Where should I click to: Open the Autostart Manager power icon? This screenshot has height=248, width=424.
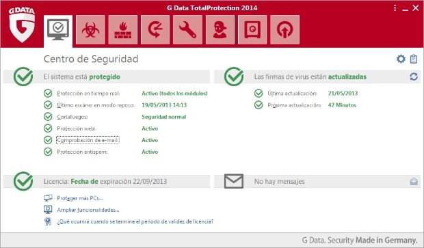click(x=284, y=29)
